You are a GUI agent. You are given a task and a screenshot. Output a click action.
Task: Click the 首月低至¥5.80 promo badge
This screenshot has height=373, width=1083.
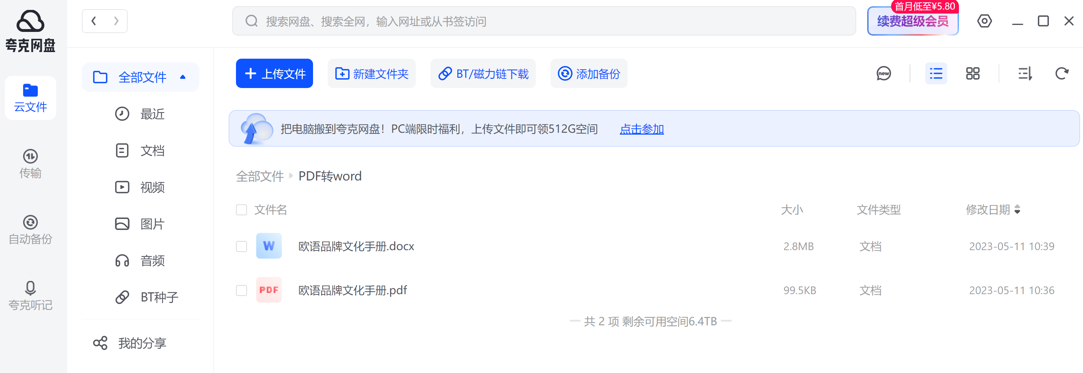click(924, 6)
